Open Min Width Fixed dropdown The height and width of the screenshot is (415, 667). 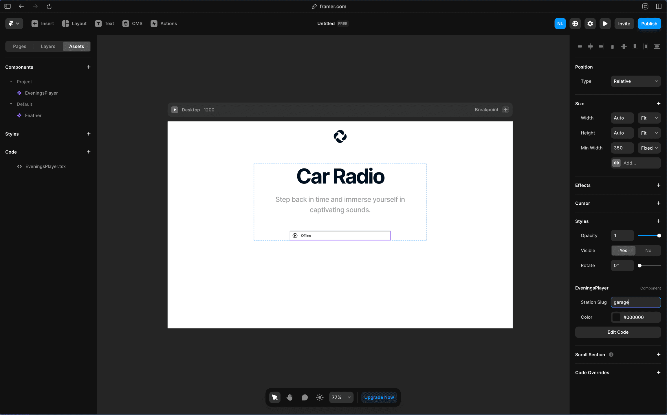[x=649, y=148]
